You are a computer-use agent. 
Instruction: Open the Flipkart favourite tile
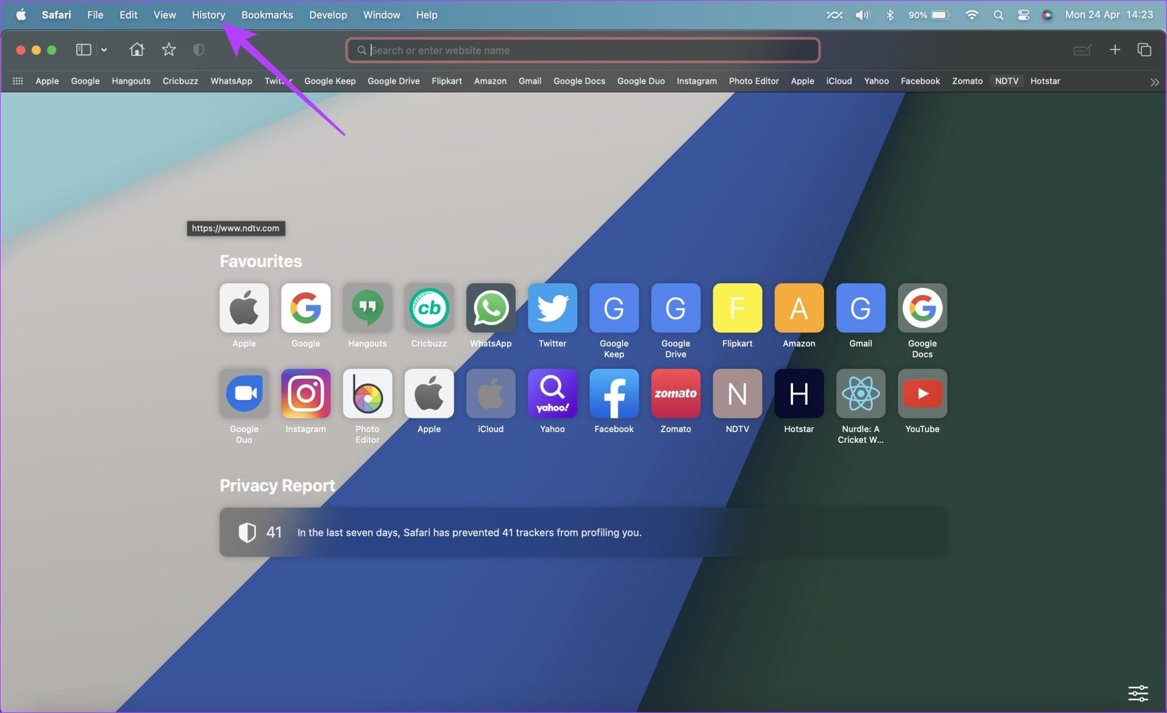point(737,308)
